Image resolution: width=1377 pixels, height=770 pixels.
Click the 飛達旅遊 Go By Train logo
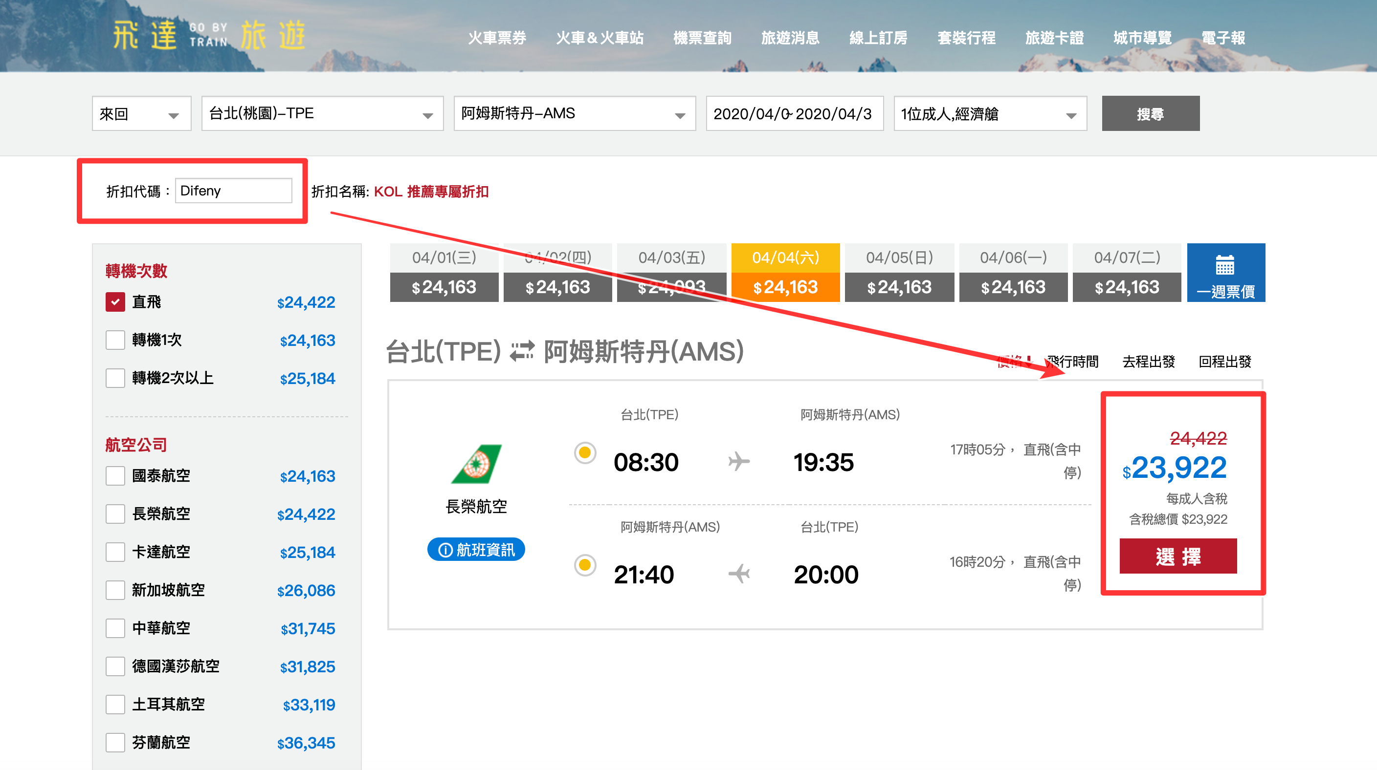click(x=209, y=35)
